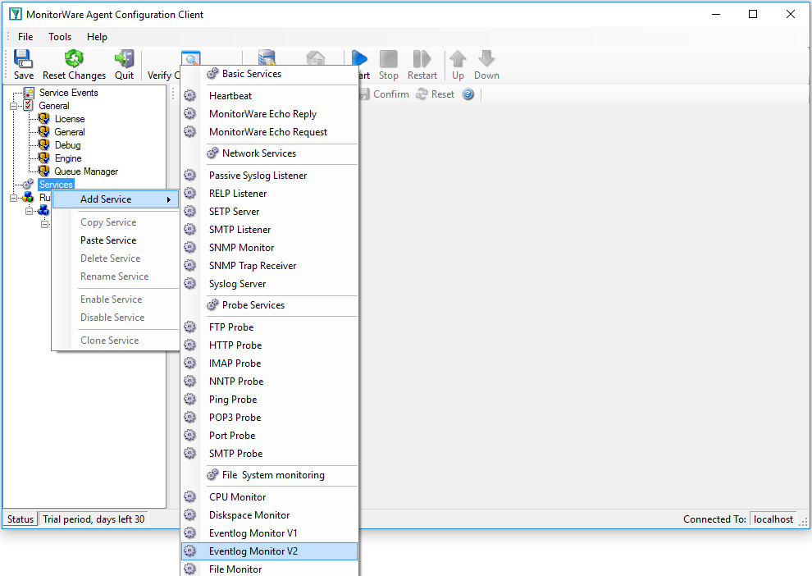Open the File menu
The width and height of the screenshot is (812, 576).
25,37
